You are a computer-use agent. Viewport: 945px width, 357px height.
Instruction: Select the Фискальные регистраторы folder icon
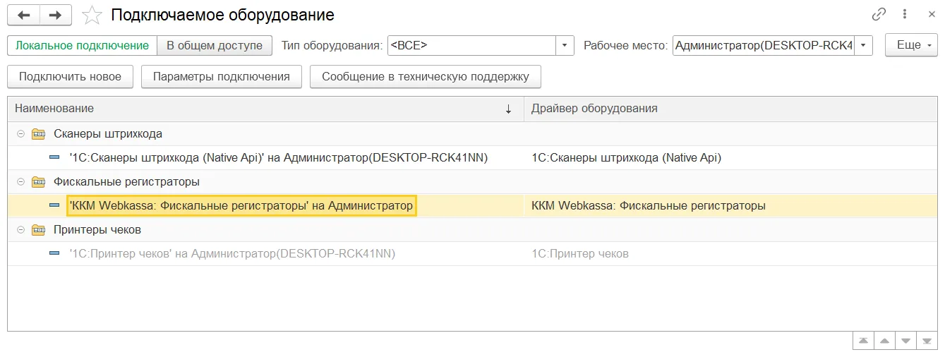coord(39,182)
